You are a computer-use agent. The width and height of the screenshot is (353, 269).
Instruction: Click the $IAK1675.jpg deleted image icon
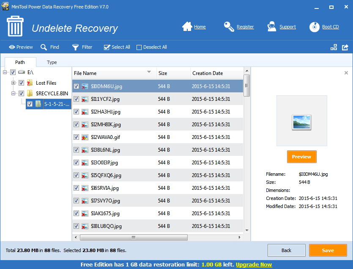point(85,214)
